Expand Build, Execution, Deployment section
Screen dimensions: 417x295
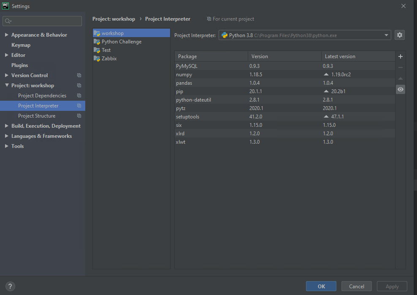7,126
